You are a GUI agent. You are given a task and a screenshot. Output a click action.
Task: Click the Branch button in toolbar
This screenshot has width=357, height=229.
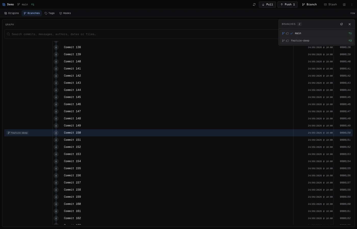309,5
